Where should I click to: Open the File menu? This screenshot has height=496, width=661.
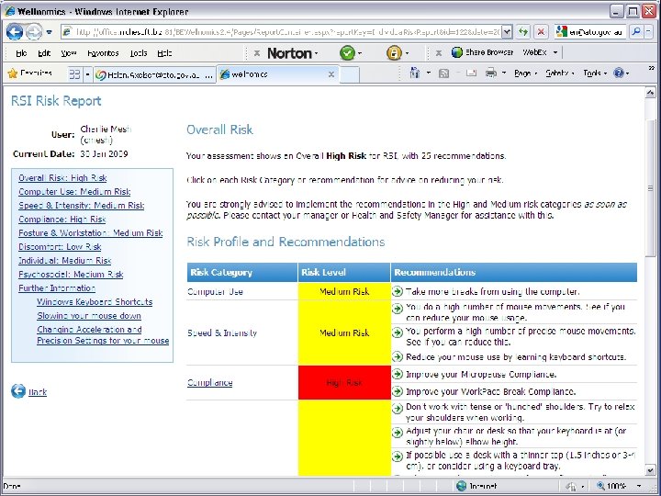(21, 53)
